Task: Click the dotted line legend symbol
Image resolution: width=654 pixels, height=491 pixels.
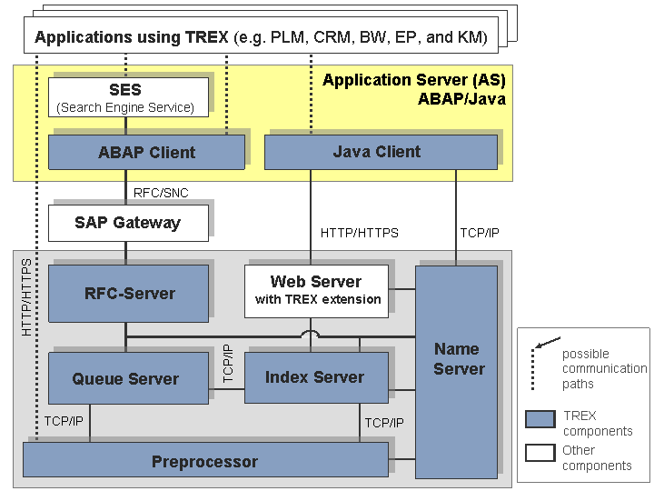Action: [532, 369]
